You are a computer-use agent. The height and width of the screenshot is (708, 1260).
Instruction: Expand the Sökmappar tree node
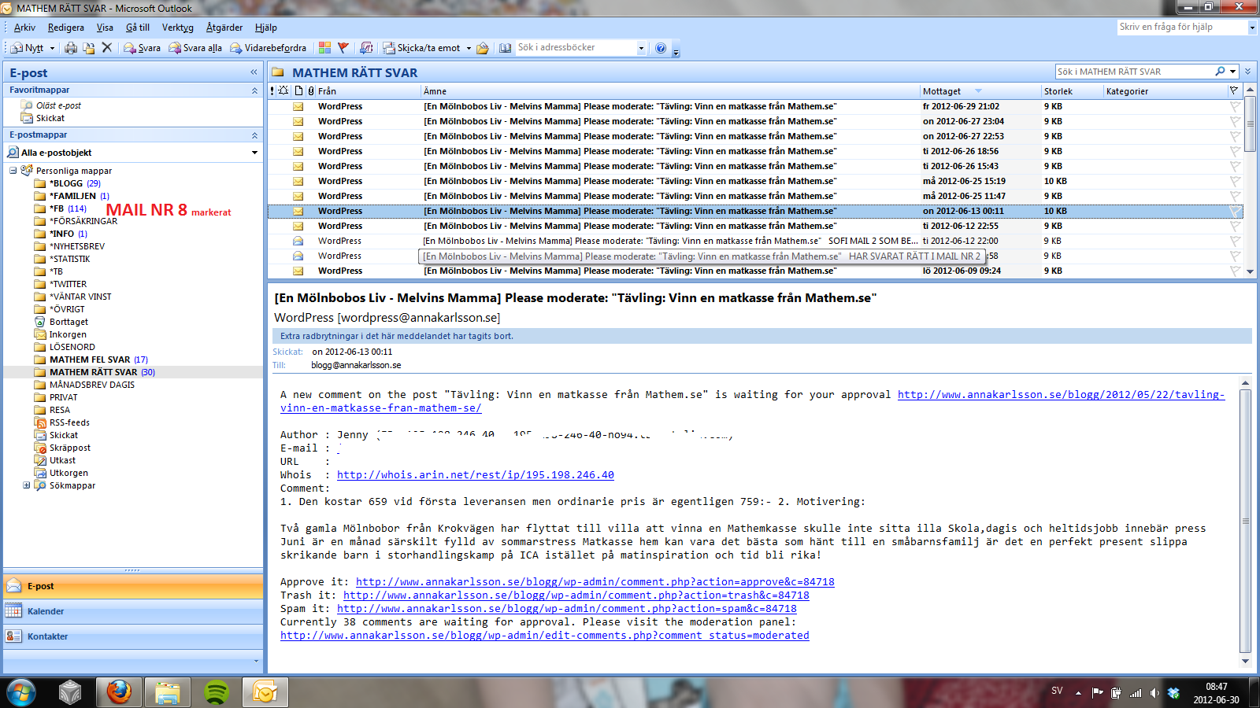[26, 485]
